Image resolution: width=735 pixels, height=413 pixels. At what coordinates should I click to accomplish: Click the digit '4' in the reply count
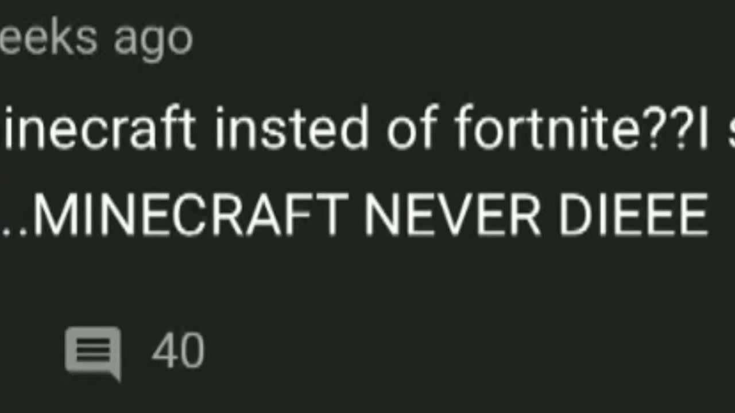(164, 350)
